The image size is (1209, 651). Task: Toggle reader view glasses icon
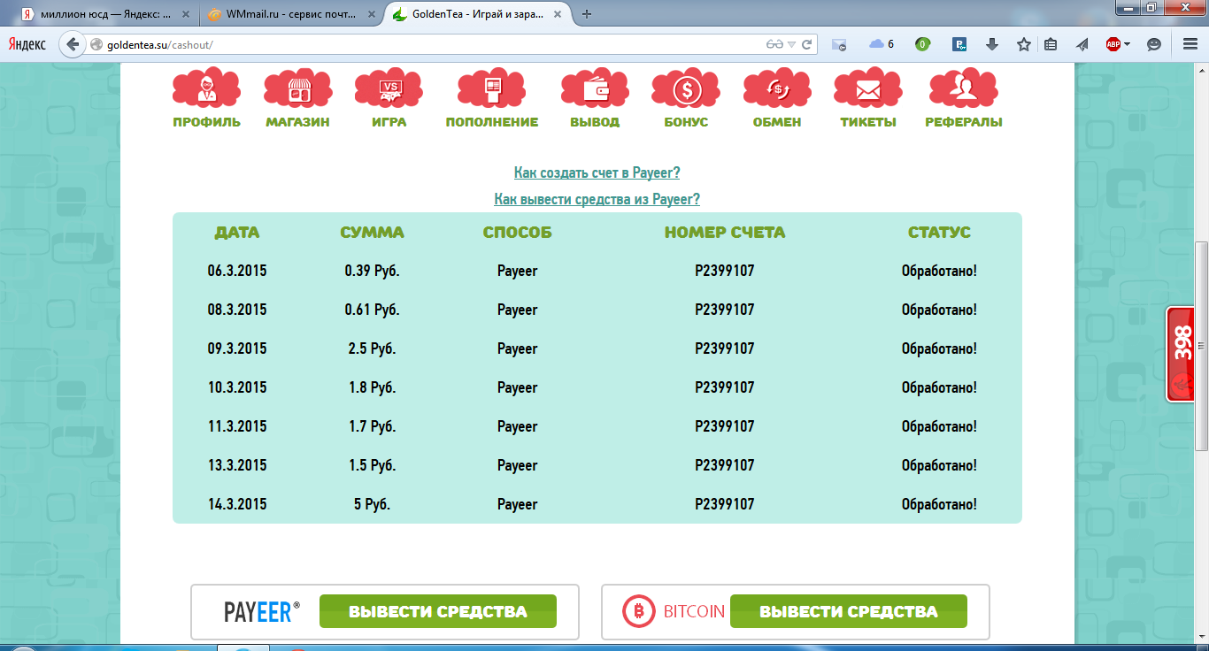(775, 44)
